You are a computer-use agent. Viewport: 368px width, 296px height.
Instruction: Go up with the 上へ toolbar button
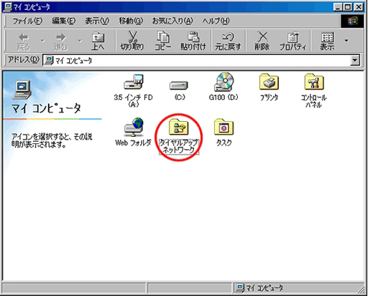[98, 41]
